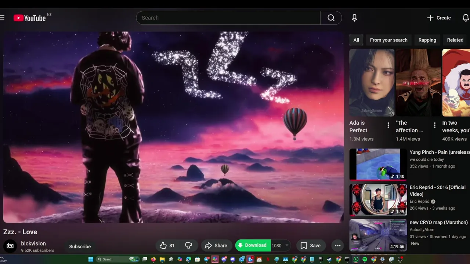Screen dimensions: 470x264
Task: Open Steam from the taskbar
Action: coord(329,259)
